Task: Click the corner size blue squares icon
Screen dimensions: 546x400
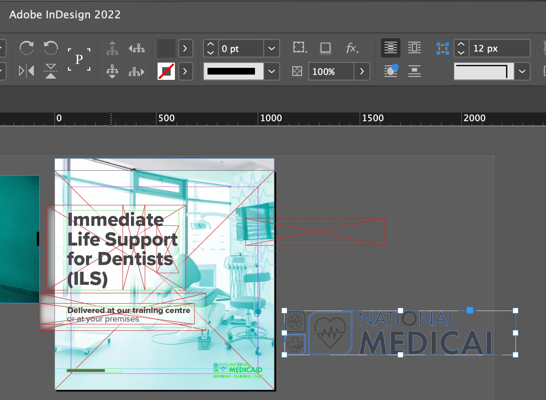Action: [443, 48]
